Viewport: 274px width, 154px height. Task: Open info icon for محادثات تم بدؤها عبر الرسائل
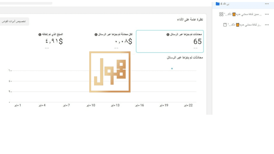(168, 34)
